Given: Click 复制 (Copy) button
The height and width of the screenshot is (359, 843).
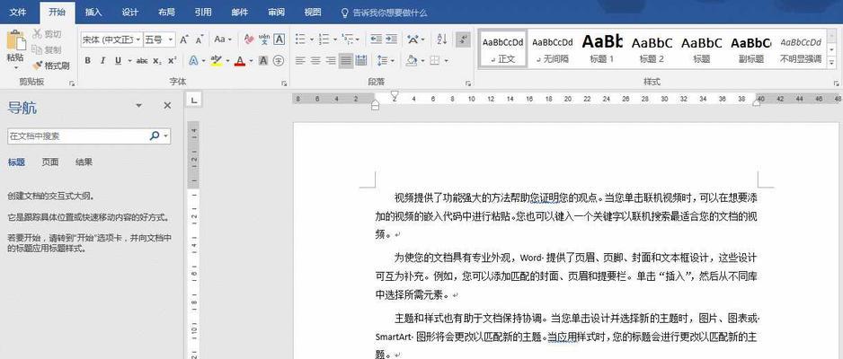Looking at the screenshot, I should (47, 49).
